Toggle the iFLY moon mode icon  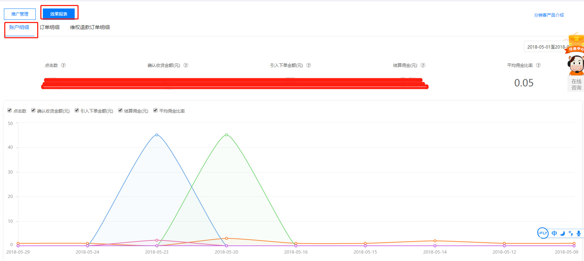pyautogui.click(x=562, y=233)
